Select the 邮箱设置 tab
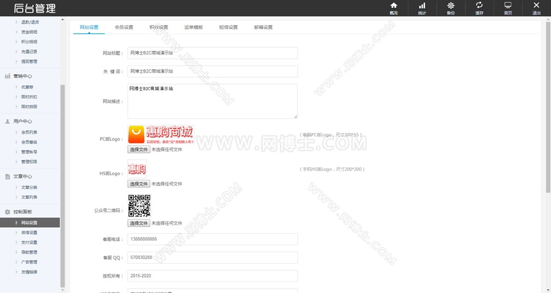551x293 pixels. tap(263, 27)
